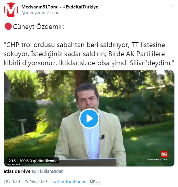Click the #EvdeKalTürkiye hashtag in name

80,7
